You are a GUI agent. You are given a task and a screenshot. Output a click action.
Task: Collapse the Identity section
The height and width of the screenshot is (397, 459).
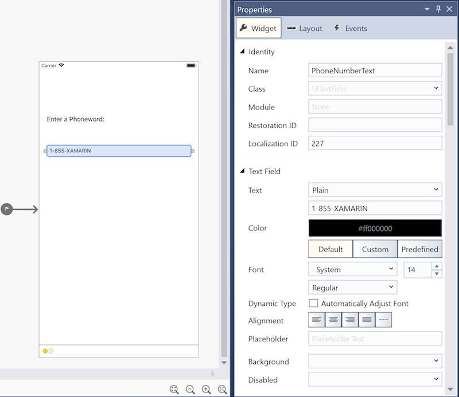[243, 52]
